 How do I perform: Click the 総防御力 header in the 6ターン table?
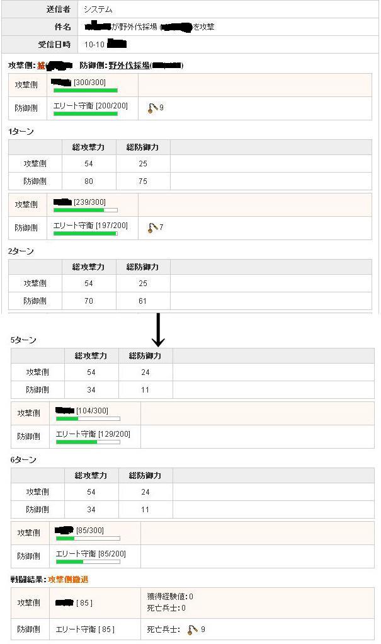(x=145, y=475)
